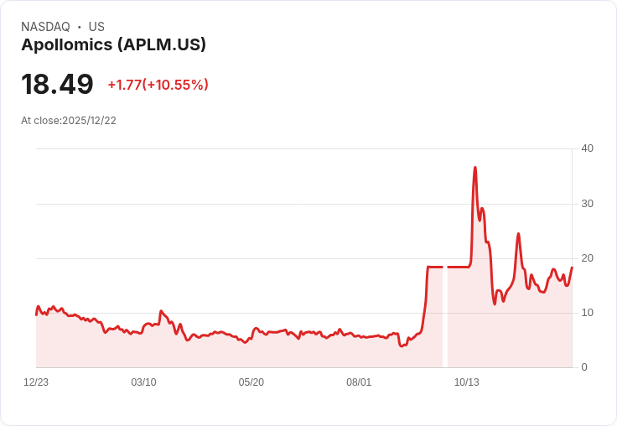Viewport: 617px width, 426px height.
Task: Click the 03/10 x-axis date label
Action: point(143,382)
